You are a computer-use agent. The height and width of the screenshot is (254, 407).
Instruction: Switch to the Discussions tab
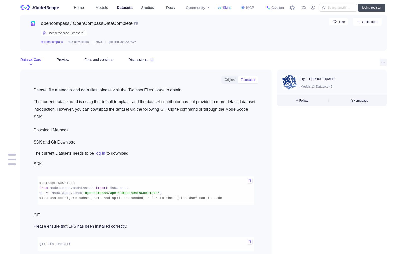[x=141, y=60]
